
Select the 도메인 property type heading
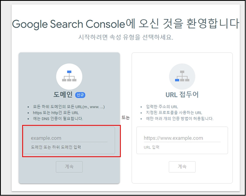coord(63,94)
